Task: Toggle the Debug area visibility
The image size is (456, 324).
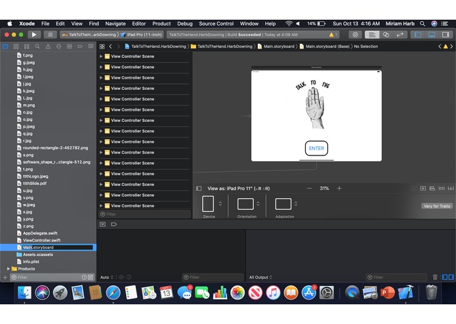Action: pos(432,35)
